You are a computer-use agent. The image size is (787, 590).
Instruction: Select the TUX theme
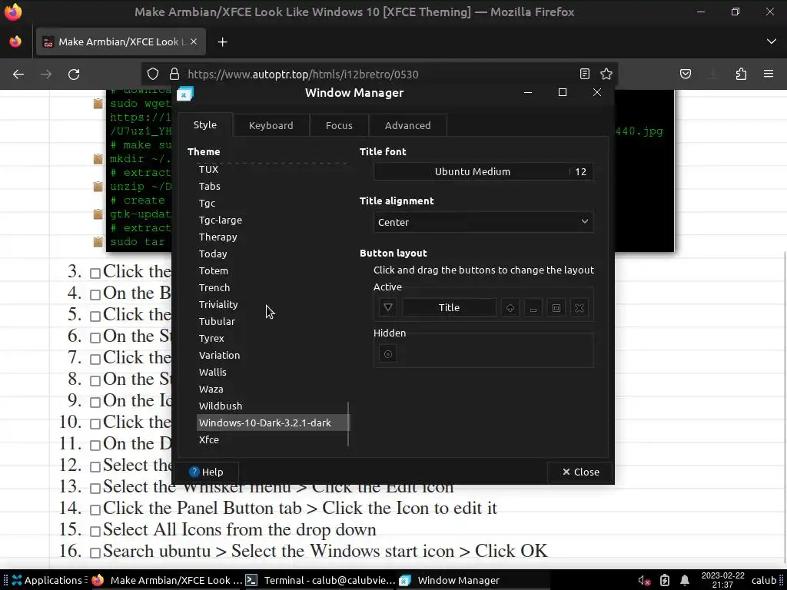pyautogui.click(x=273, y=169)
